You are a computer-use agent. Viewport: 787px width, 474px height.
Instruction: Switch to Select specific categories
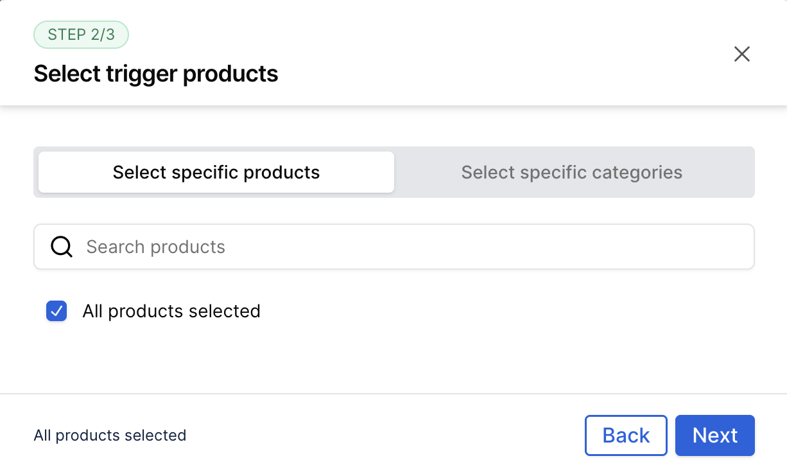[571, 172]
